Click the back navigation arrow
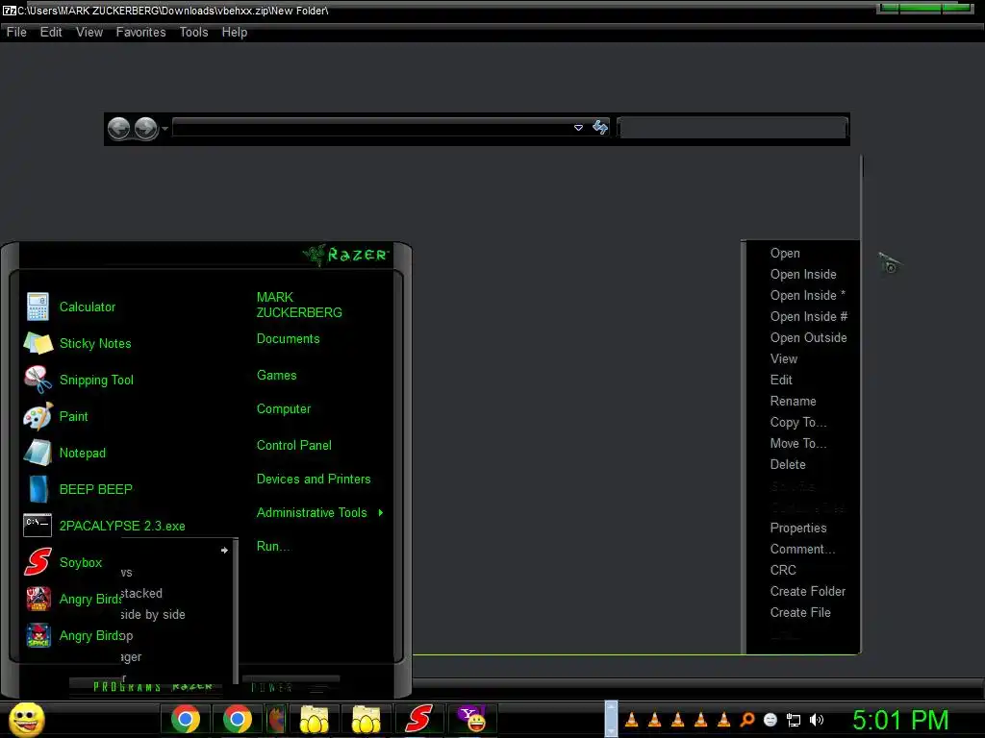985x738 pixels. [118, 128]
